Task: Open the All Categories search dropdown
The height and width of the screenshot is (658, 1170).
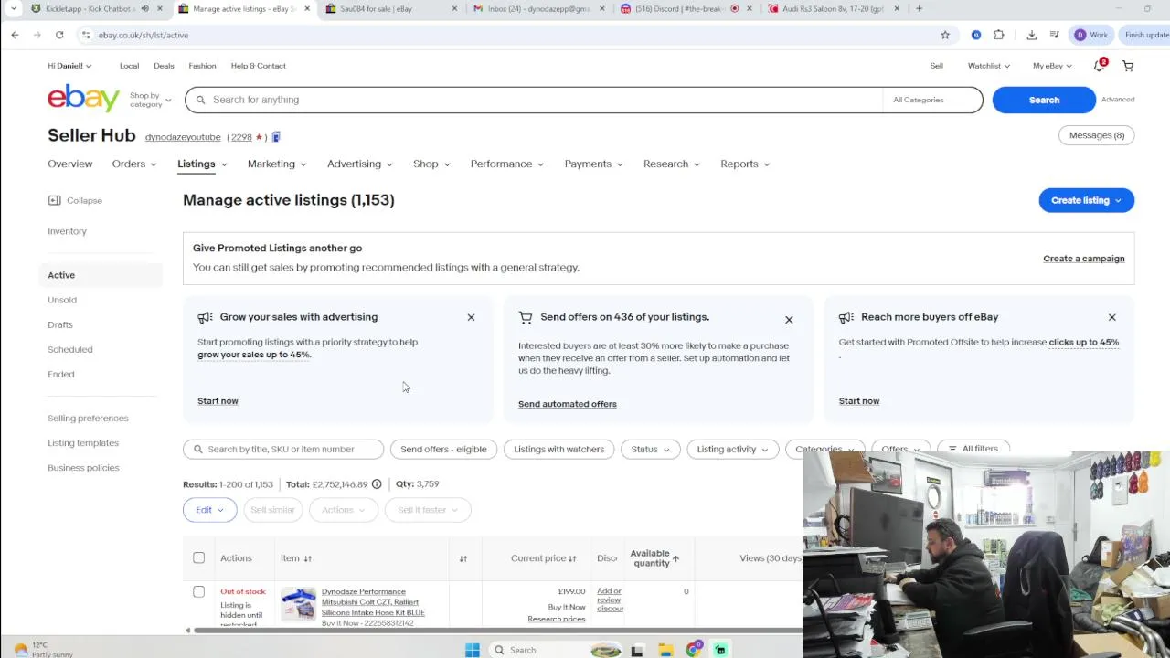Action: pyautogui.click(x=932, y=100)
